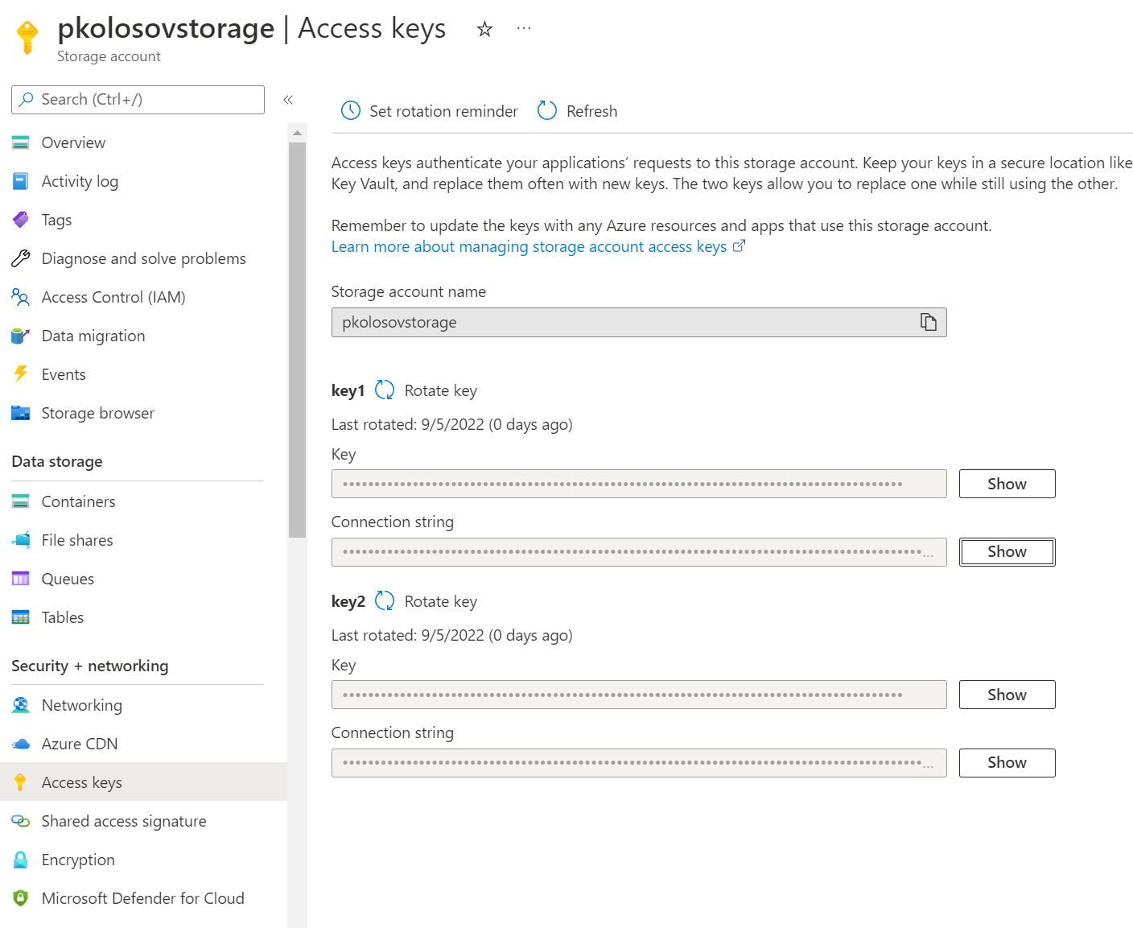Click the masked key2 Connection string field
1133x928 pixels.
[x=639, y=763]
